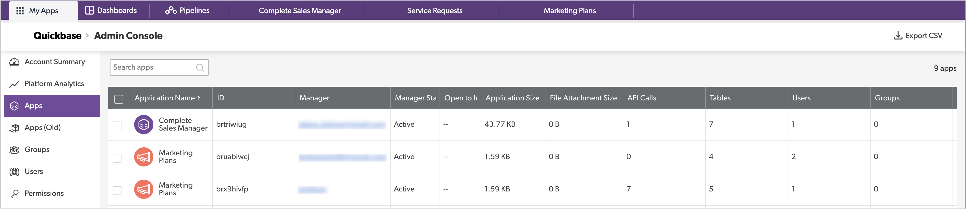966x209 pixels.
Task: Select Apps in the sidebar
Action: (x=52, y=106)
